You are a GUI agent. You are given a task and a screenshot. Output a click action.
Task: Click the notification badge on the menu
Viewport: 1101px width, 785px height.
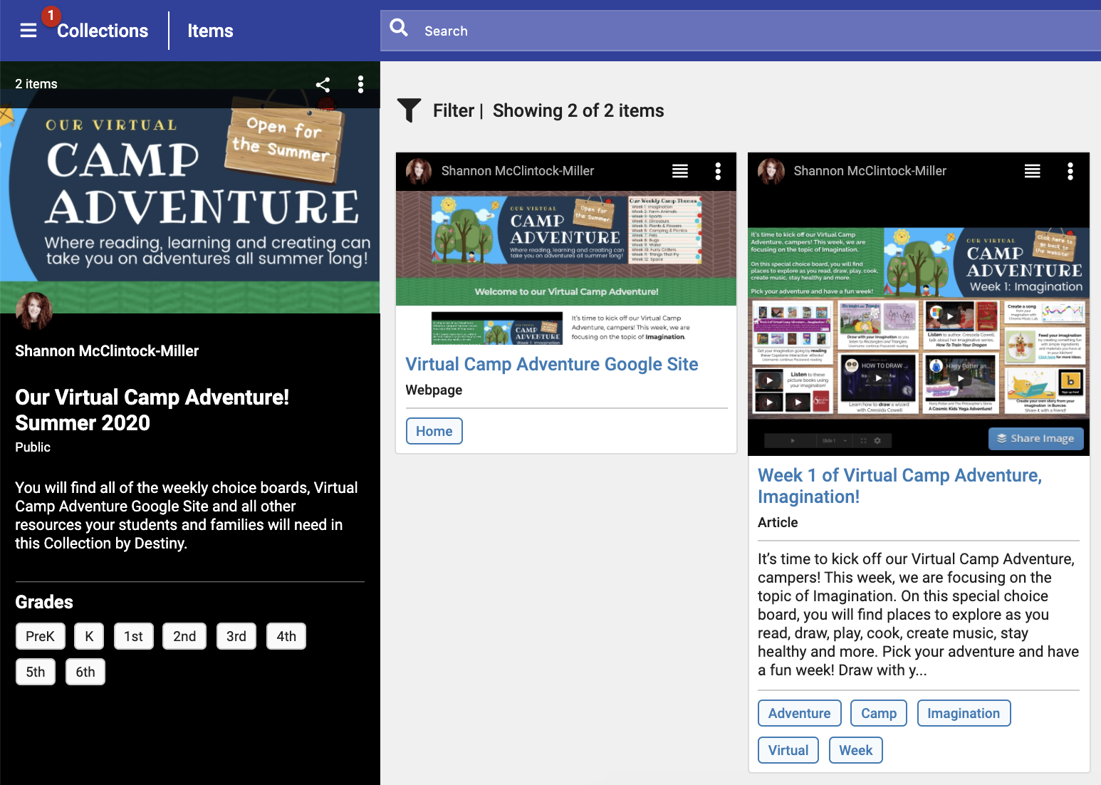pos(51,15)
